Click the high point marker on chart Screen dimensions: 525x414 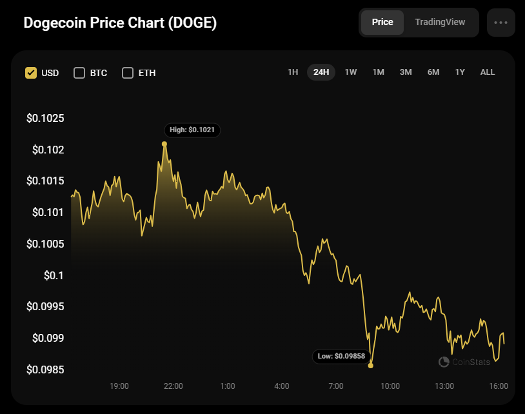[164, 144]
